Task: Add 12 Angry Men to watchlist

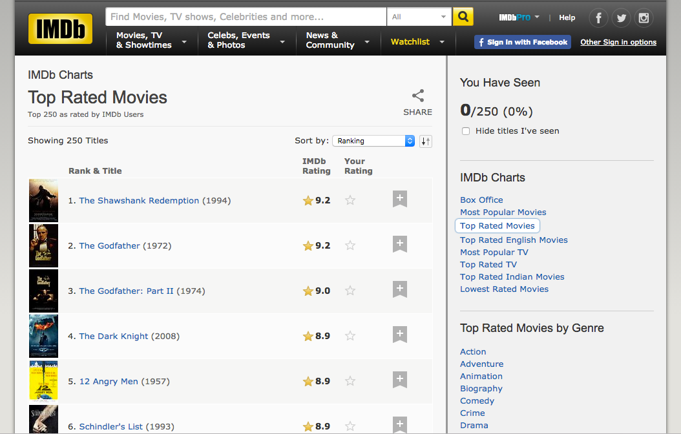Action: [400, 379]
